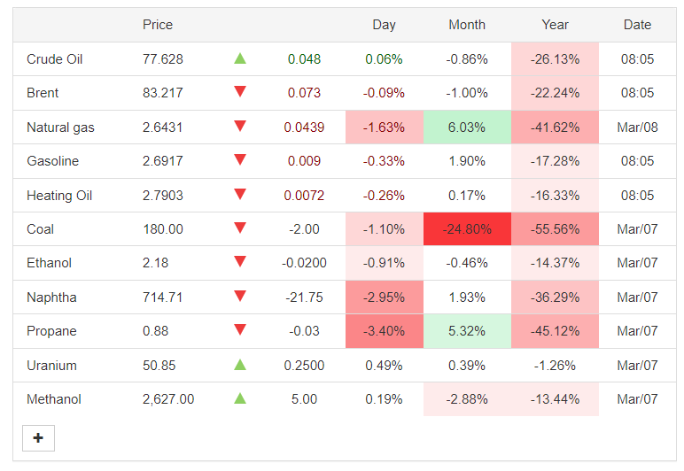Viewport: 684px width, 471px height.
Task: Select Coal price 180.00
Action: [163, 229]
